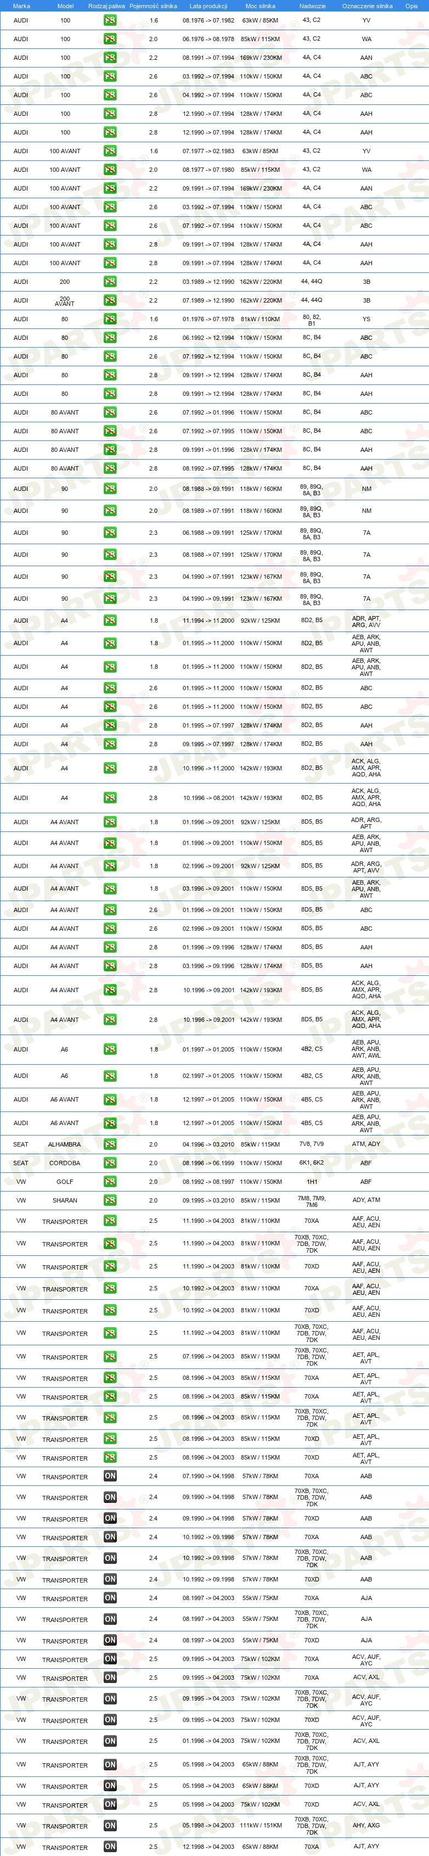
Task: Click the Marka column header
Action: (x=21, y=5)
